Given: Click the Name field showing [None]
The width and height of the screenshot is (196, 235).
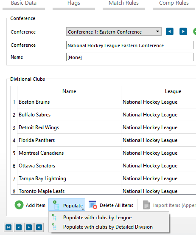Looking at the screenshot, I should tap(130, 57).
